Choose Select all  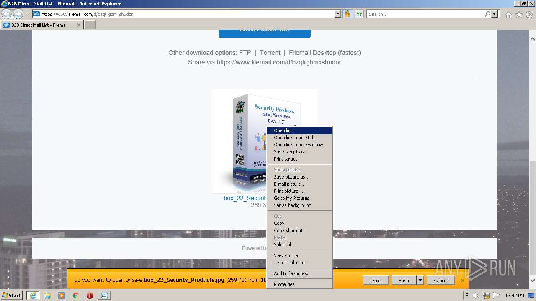[x=300, y=245]
